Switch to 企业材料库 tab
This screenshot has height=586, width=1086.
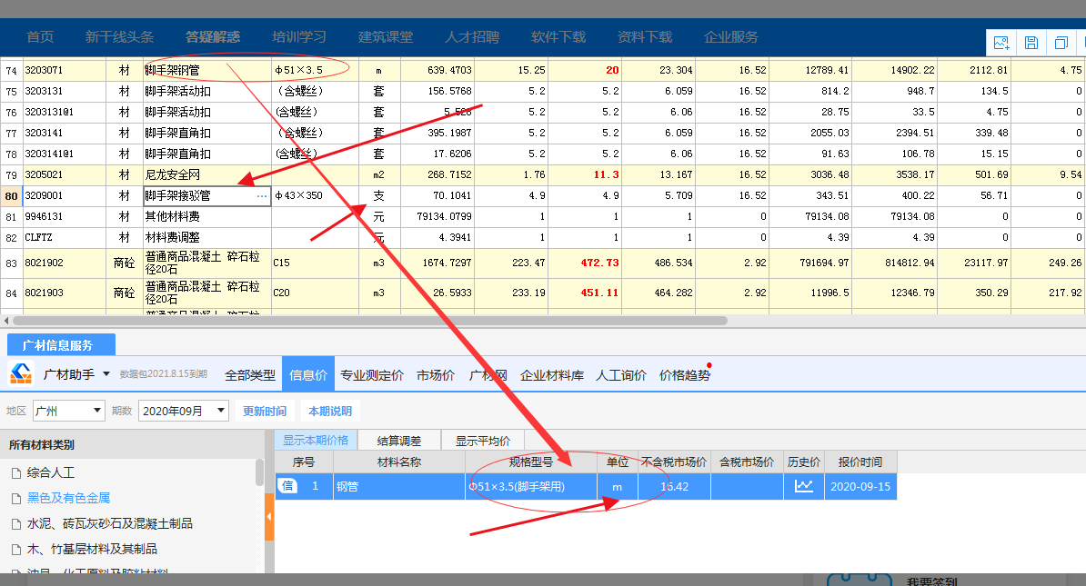click(x=552, y=375)
